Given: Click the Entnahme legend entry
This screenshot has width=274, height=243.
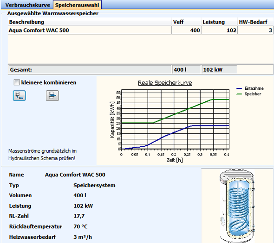Looking at the screenshot, I should pos(250,88).
